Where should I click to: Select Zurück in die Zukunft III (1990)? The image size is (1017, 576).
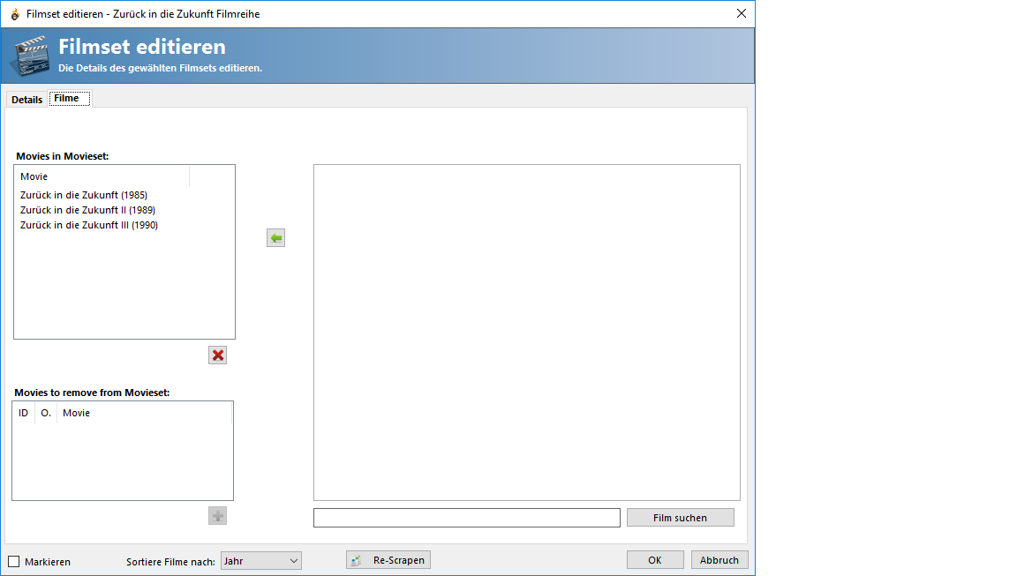coord(89,225)
